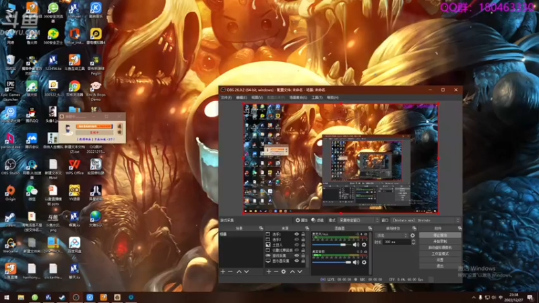Click 开始录制 start recording button
The height and width of the screenshot is (303, 539).
coord(440,242)
